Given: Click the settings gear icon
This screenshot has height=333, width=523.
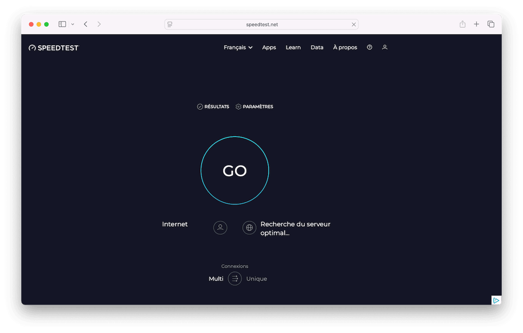Looking at the screenshot, I should pyautogui.click(x=239, y=107).
